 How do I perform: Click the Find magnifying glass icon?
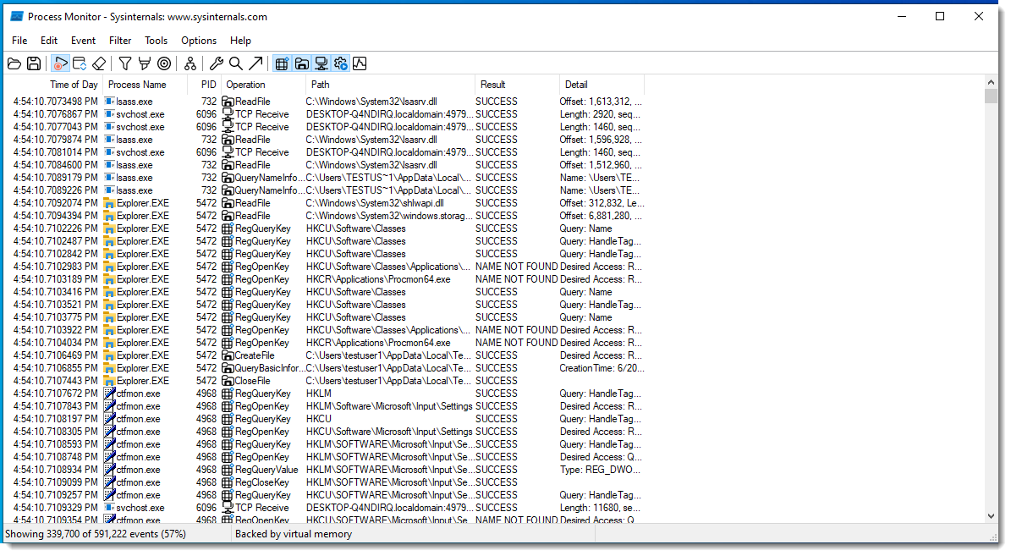(236, 63)
